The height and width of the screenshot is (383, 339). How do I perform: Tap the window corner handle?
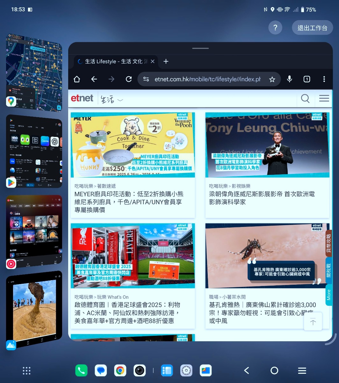coord(331,340)
